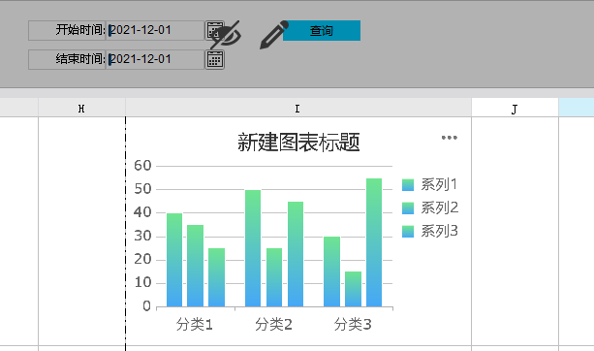Viewport: 594px width, 351px height.
Task: Click the 系列2 legend color swatch
Action: coord(408,208)
